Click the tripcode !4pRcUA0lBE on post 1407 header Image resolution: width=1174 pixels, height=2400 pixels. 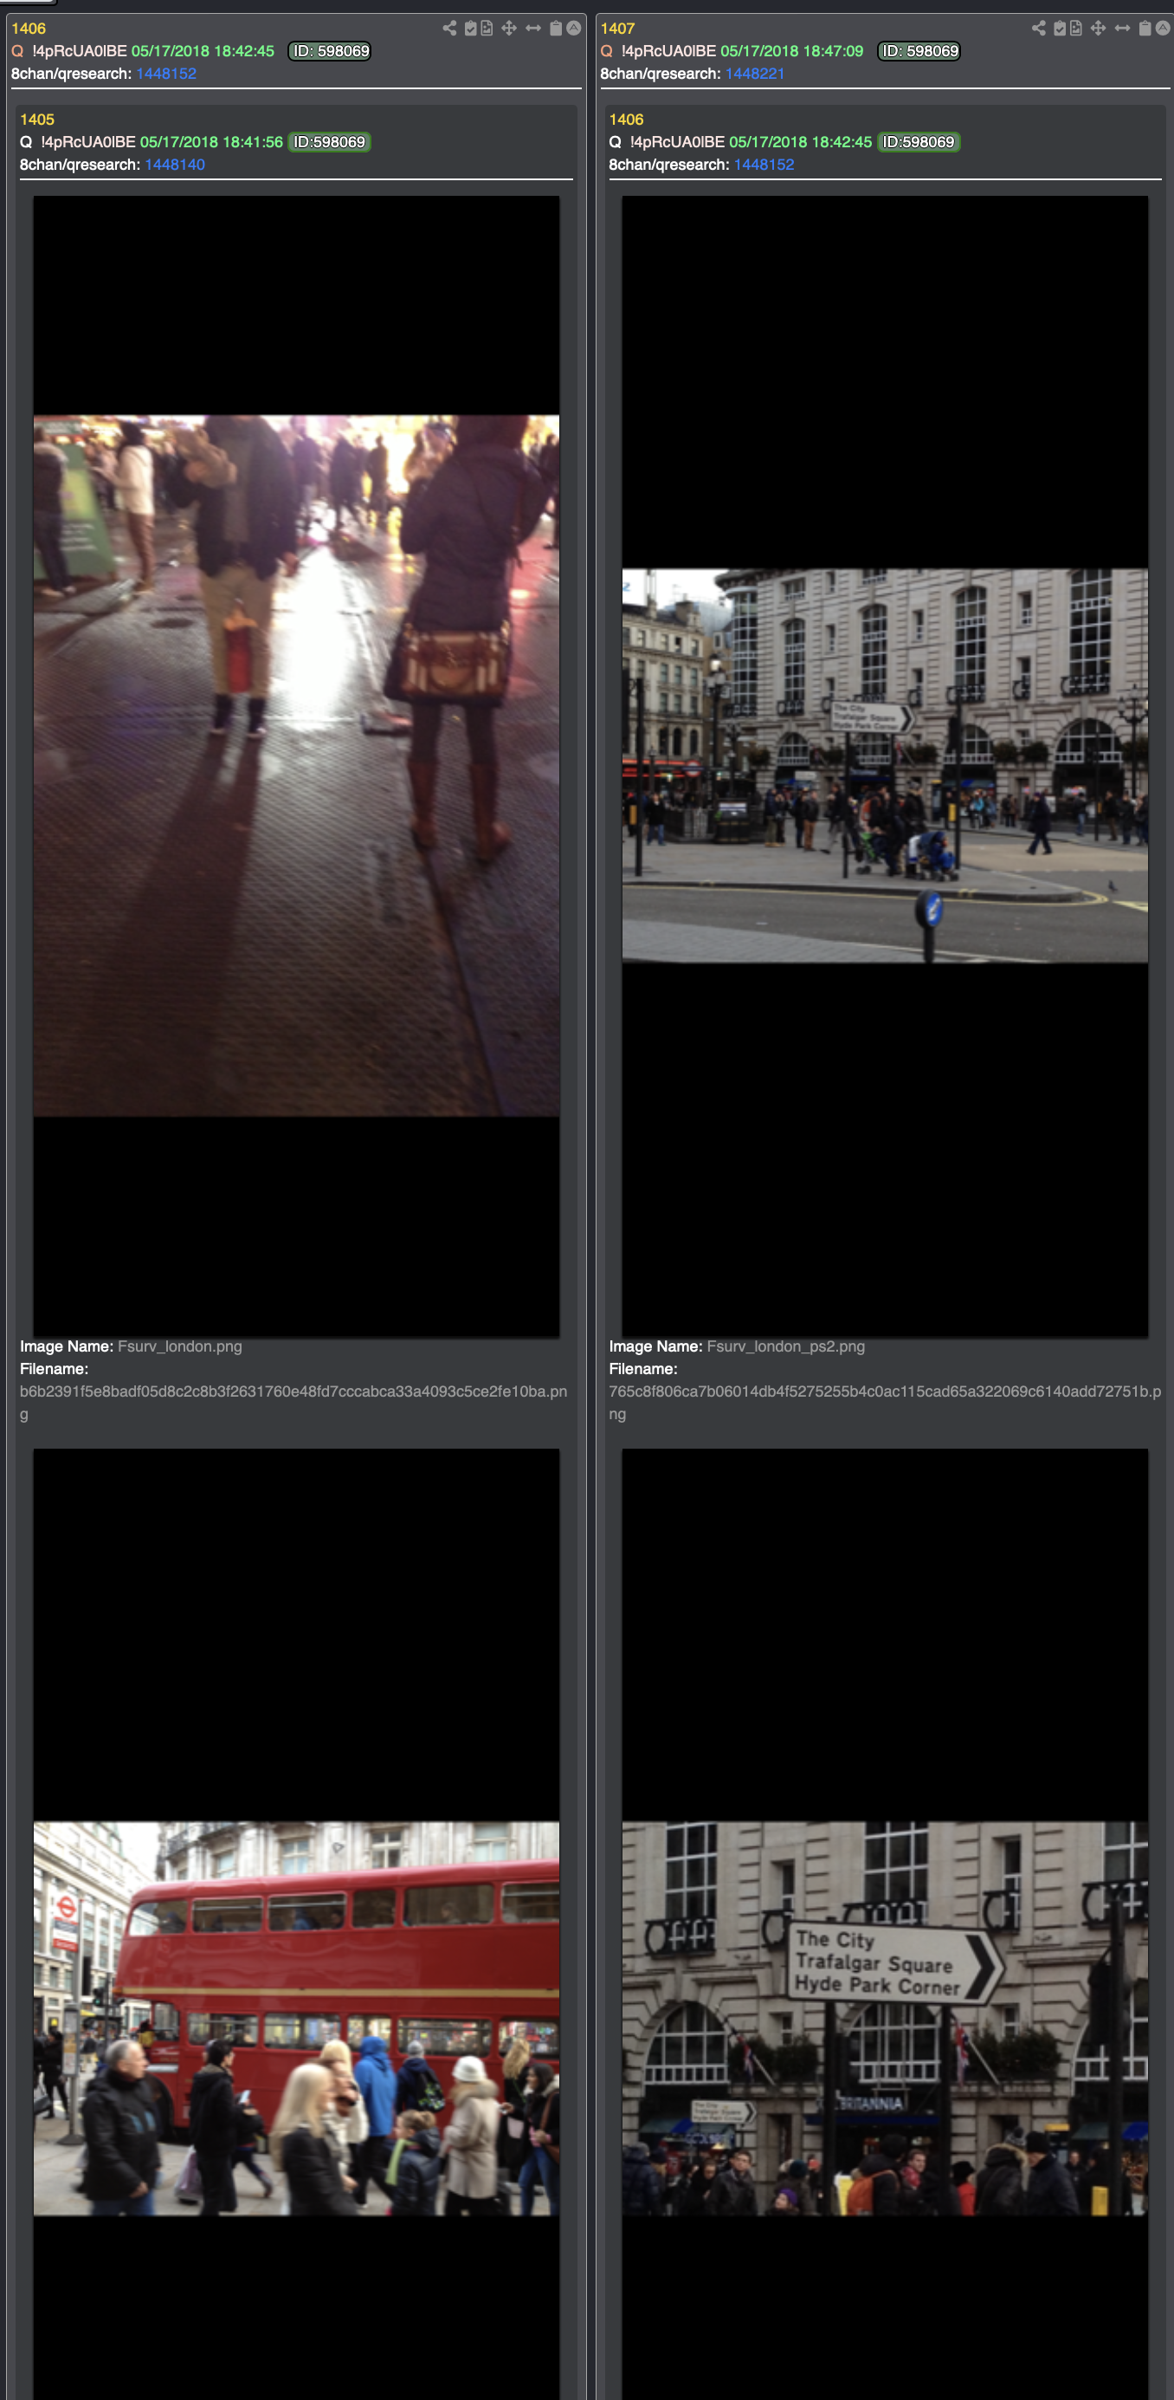point(668,51)
